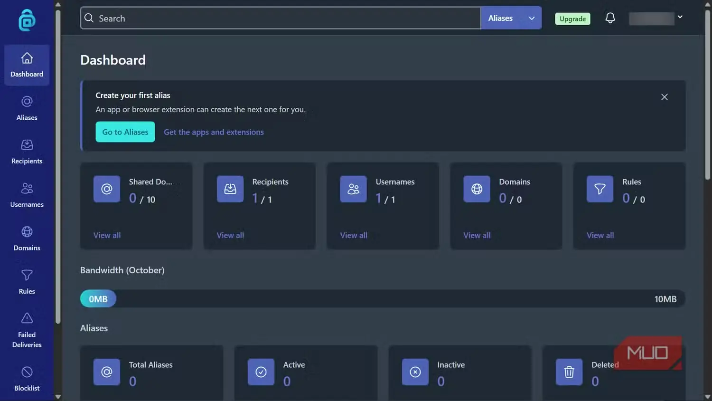View all Rules
The image size is (712, 401).
point(600,235)
